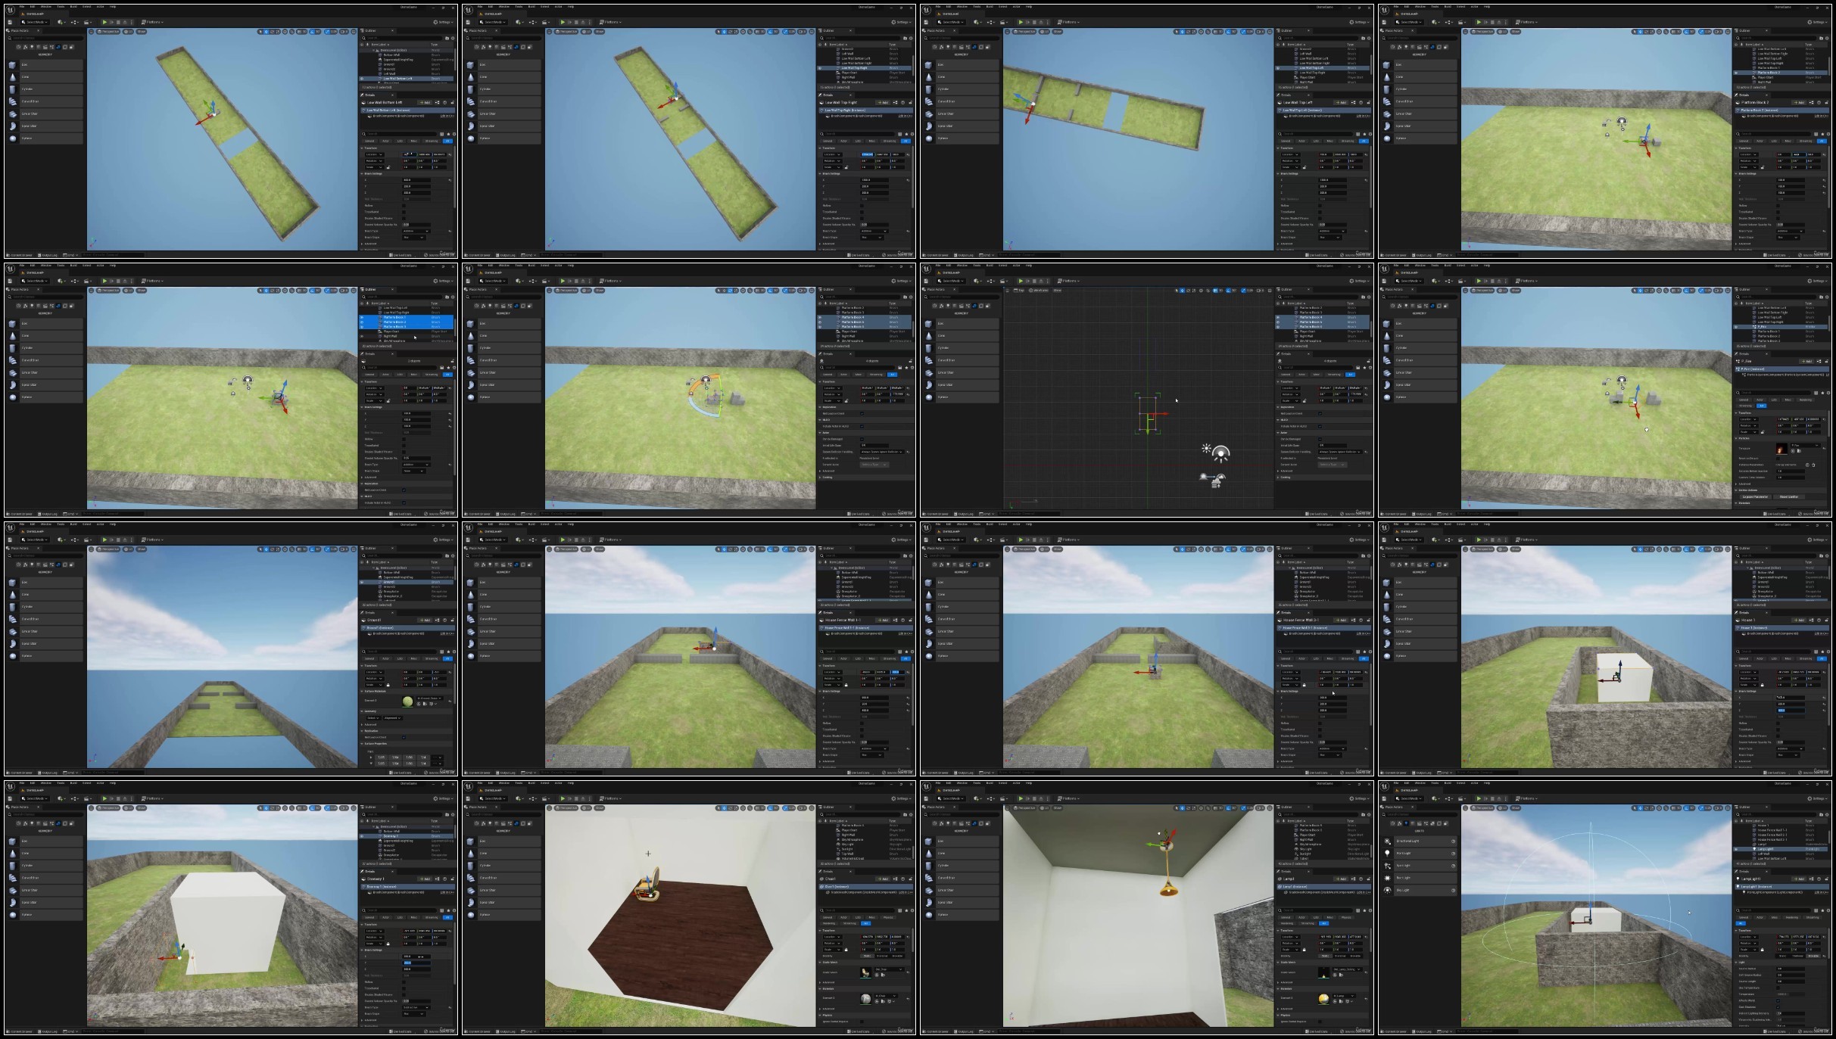Enable the Use Temperature checkbox

tap(1778, 988)
